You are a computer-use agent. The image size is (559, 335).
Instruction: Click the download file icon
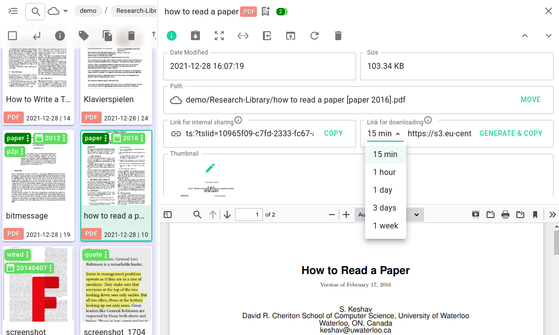click(195, 36)
